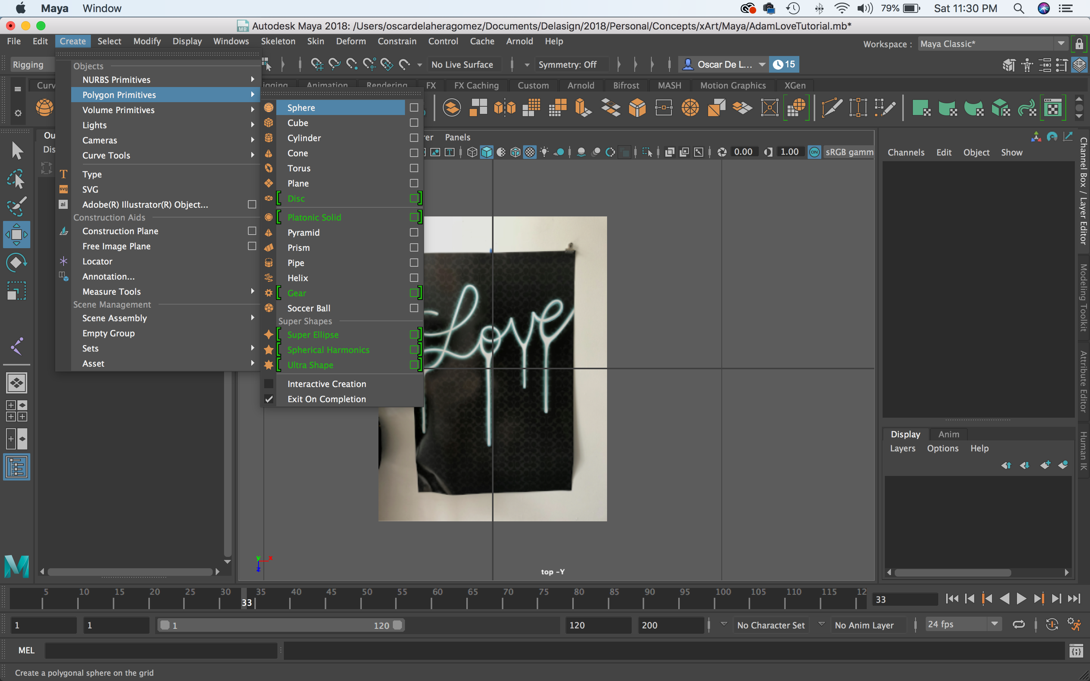1090x681 pixels.
Task: Expand Measure Tools submenu
Action: pos(165,291)
